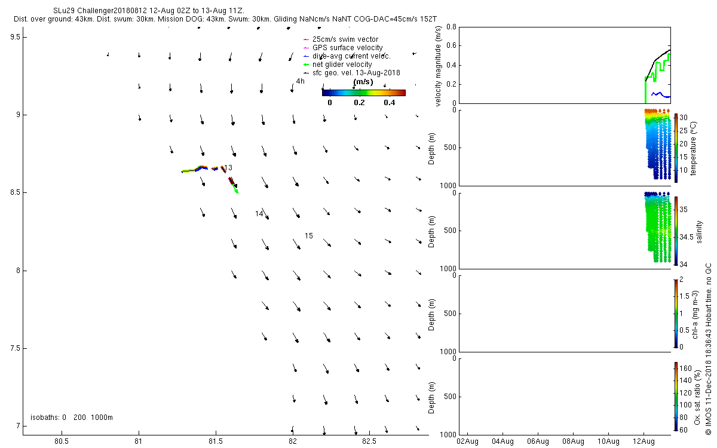
Task: Click the '140' tick on the Ox. sat. colorbar
Action: pos(685,381)
